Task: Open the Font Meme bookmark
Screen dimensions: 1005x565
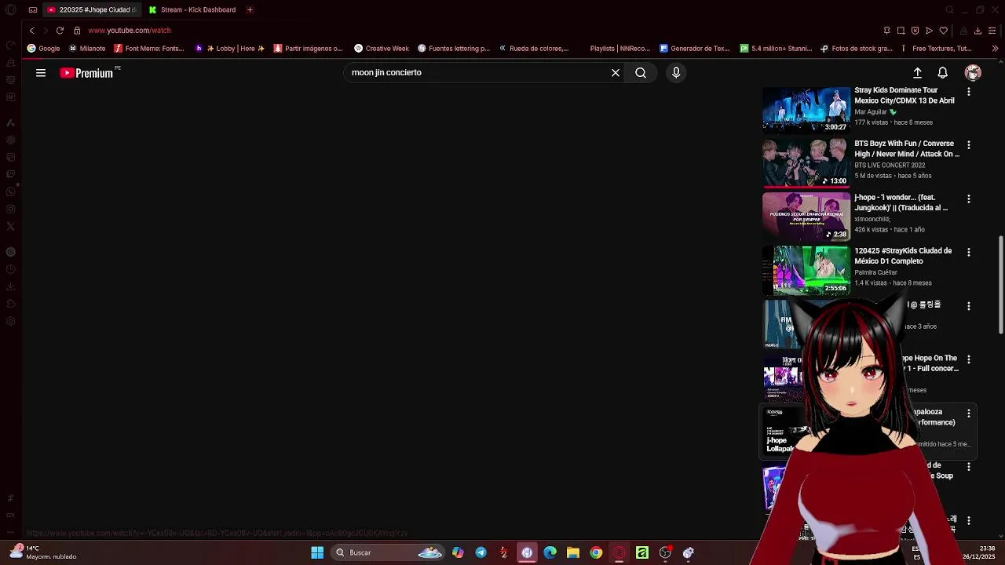Action: [x=149, y=48]
